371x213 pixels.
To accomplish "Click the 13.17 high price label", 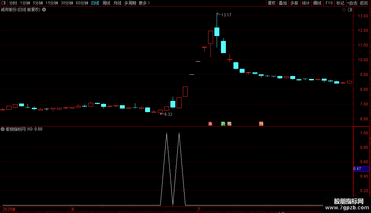I will pos(226,15).
